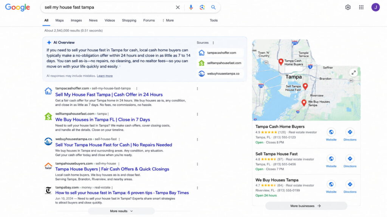The height and width of the screenshot is (217, 387).
Task: Expand More results
Action: [121, 211]
